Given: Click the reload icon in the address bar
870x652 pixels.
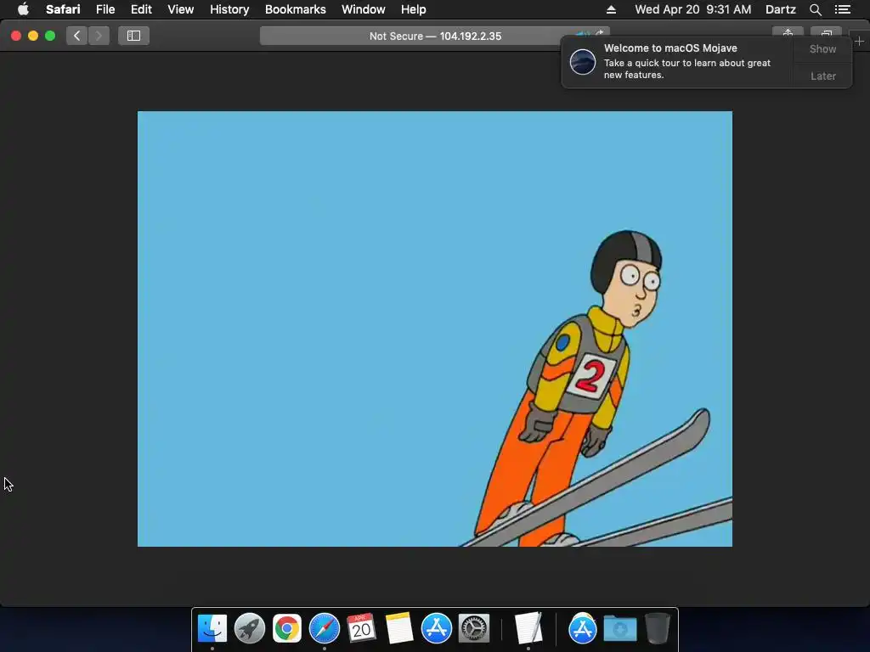Looking at the screenshot, I should pyautogui.click(x=599, y=33).
